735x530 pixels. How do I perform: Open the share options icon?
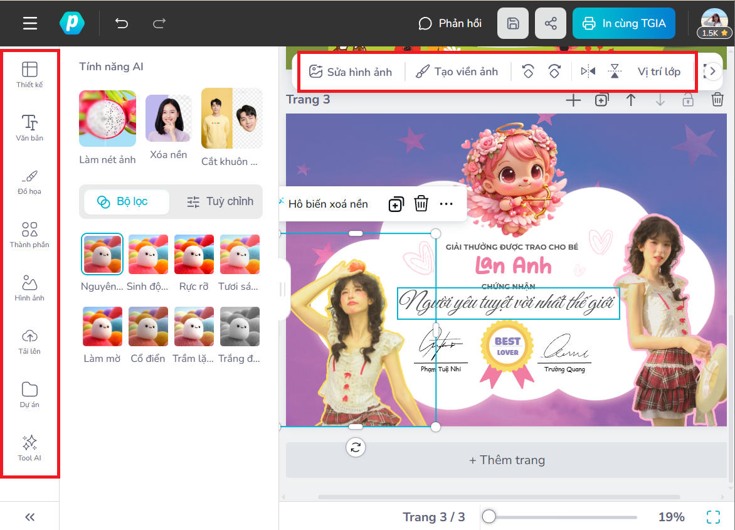tap(550, 23)
